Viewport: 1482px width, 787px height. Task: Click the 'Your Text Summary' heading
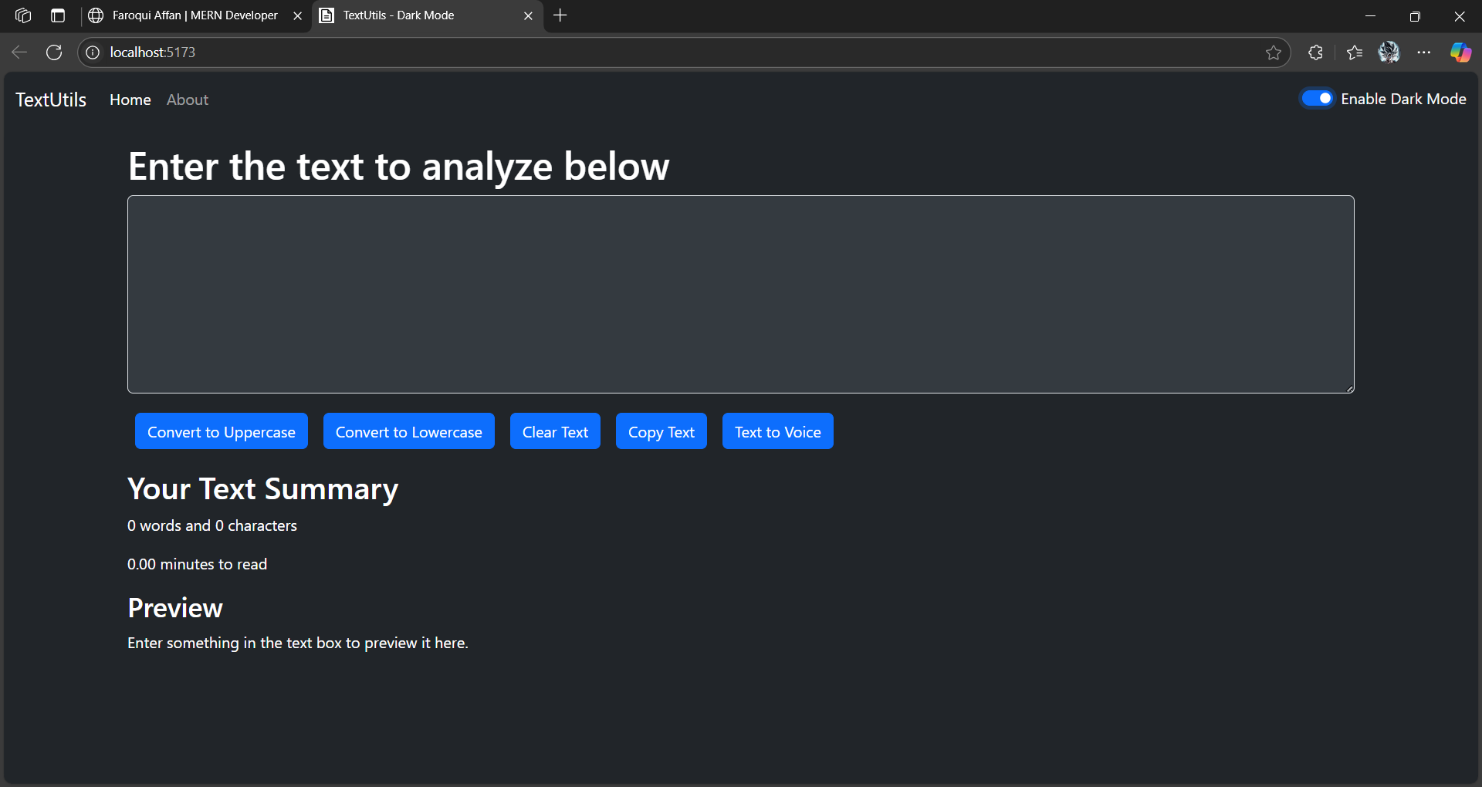tap(263, 489)
